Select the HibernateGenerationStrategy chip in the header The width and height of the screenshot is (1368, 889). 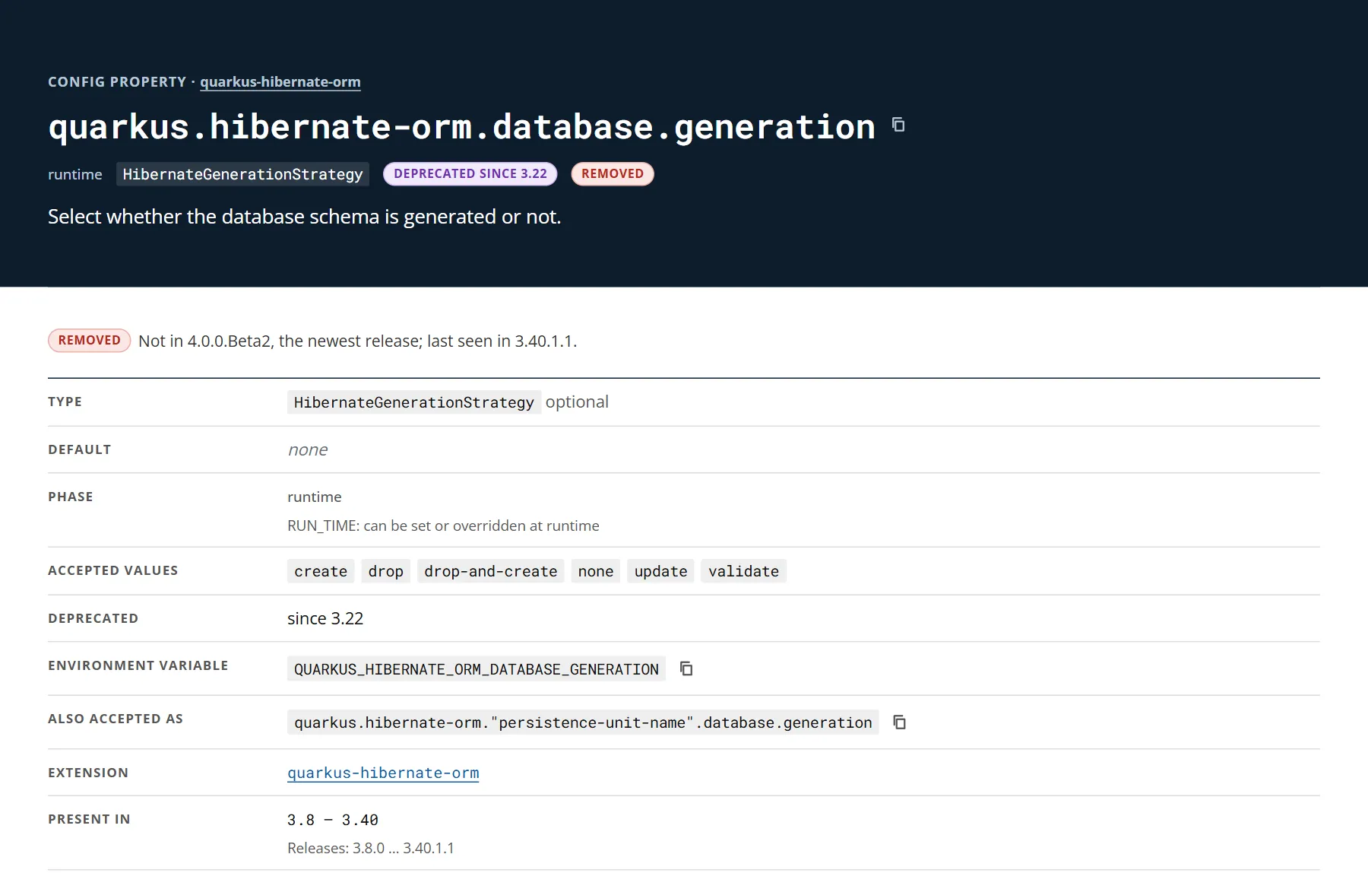click(x=242, y=174)
